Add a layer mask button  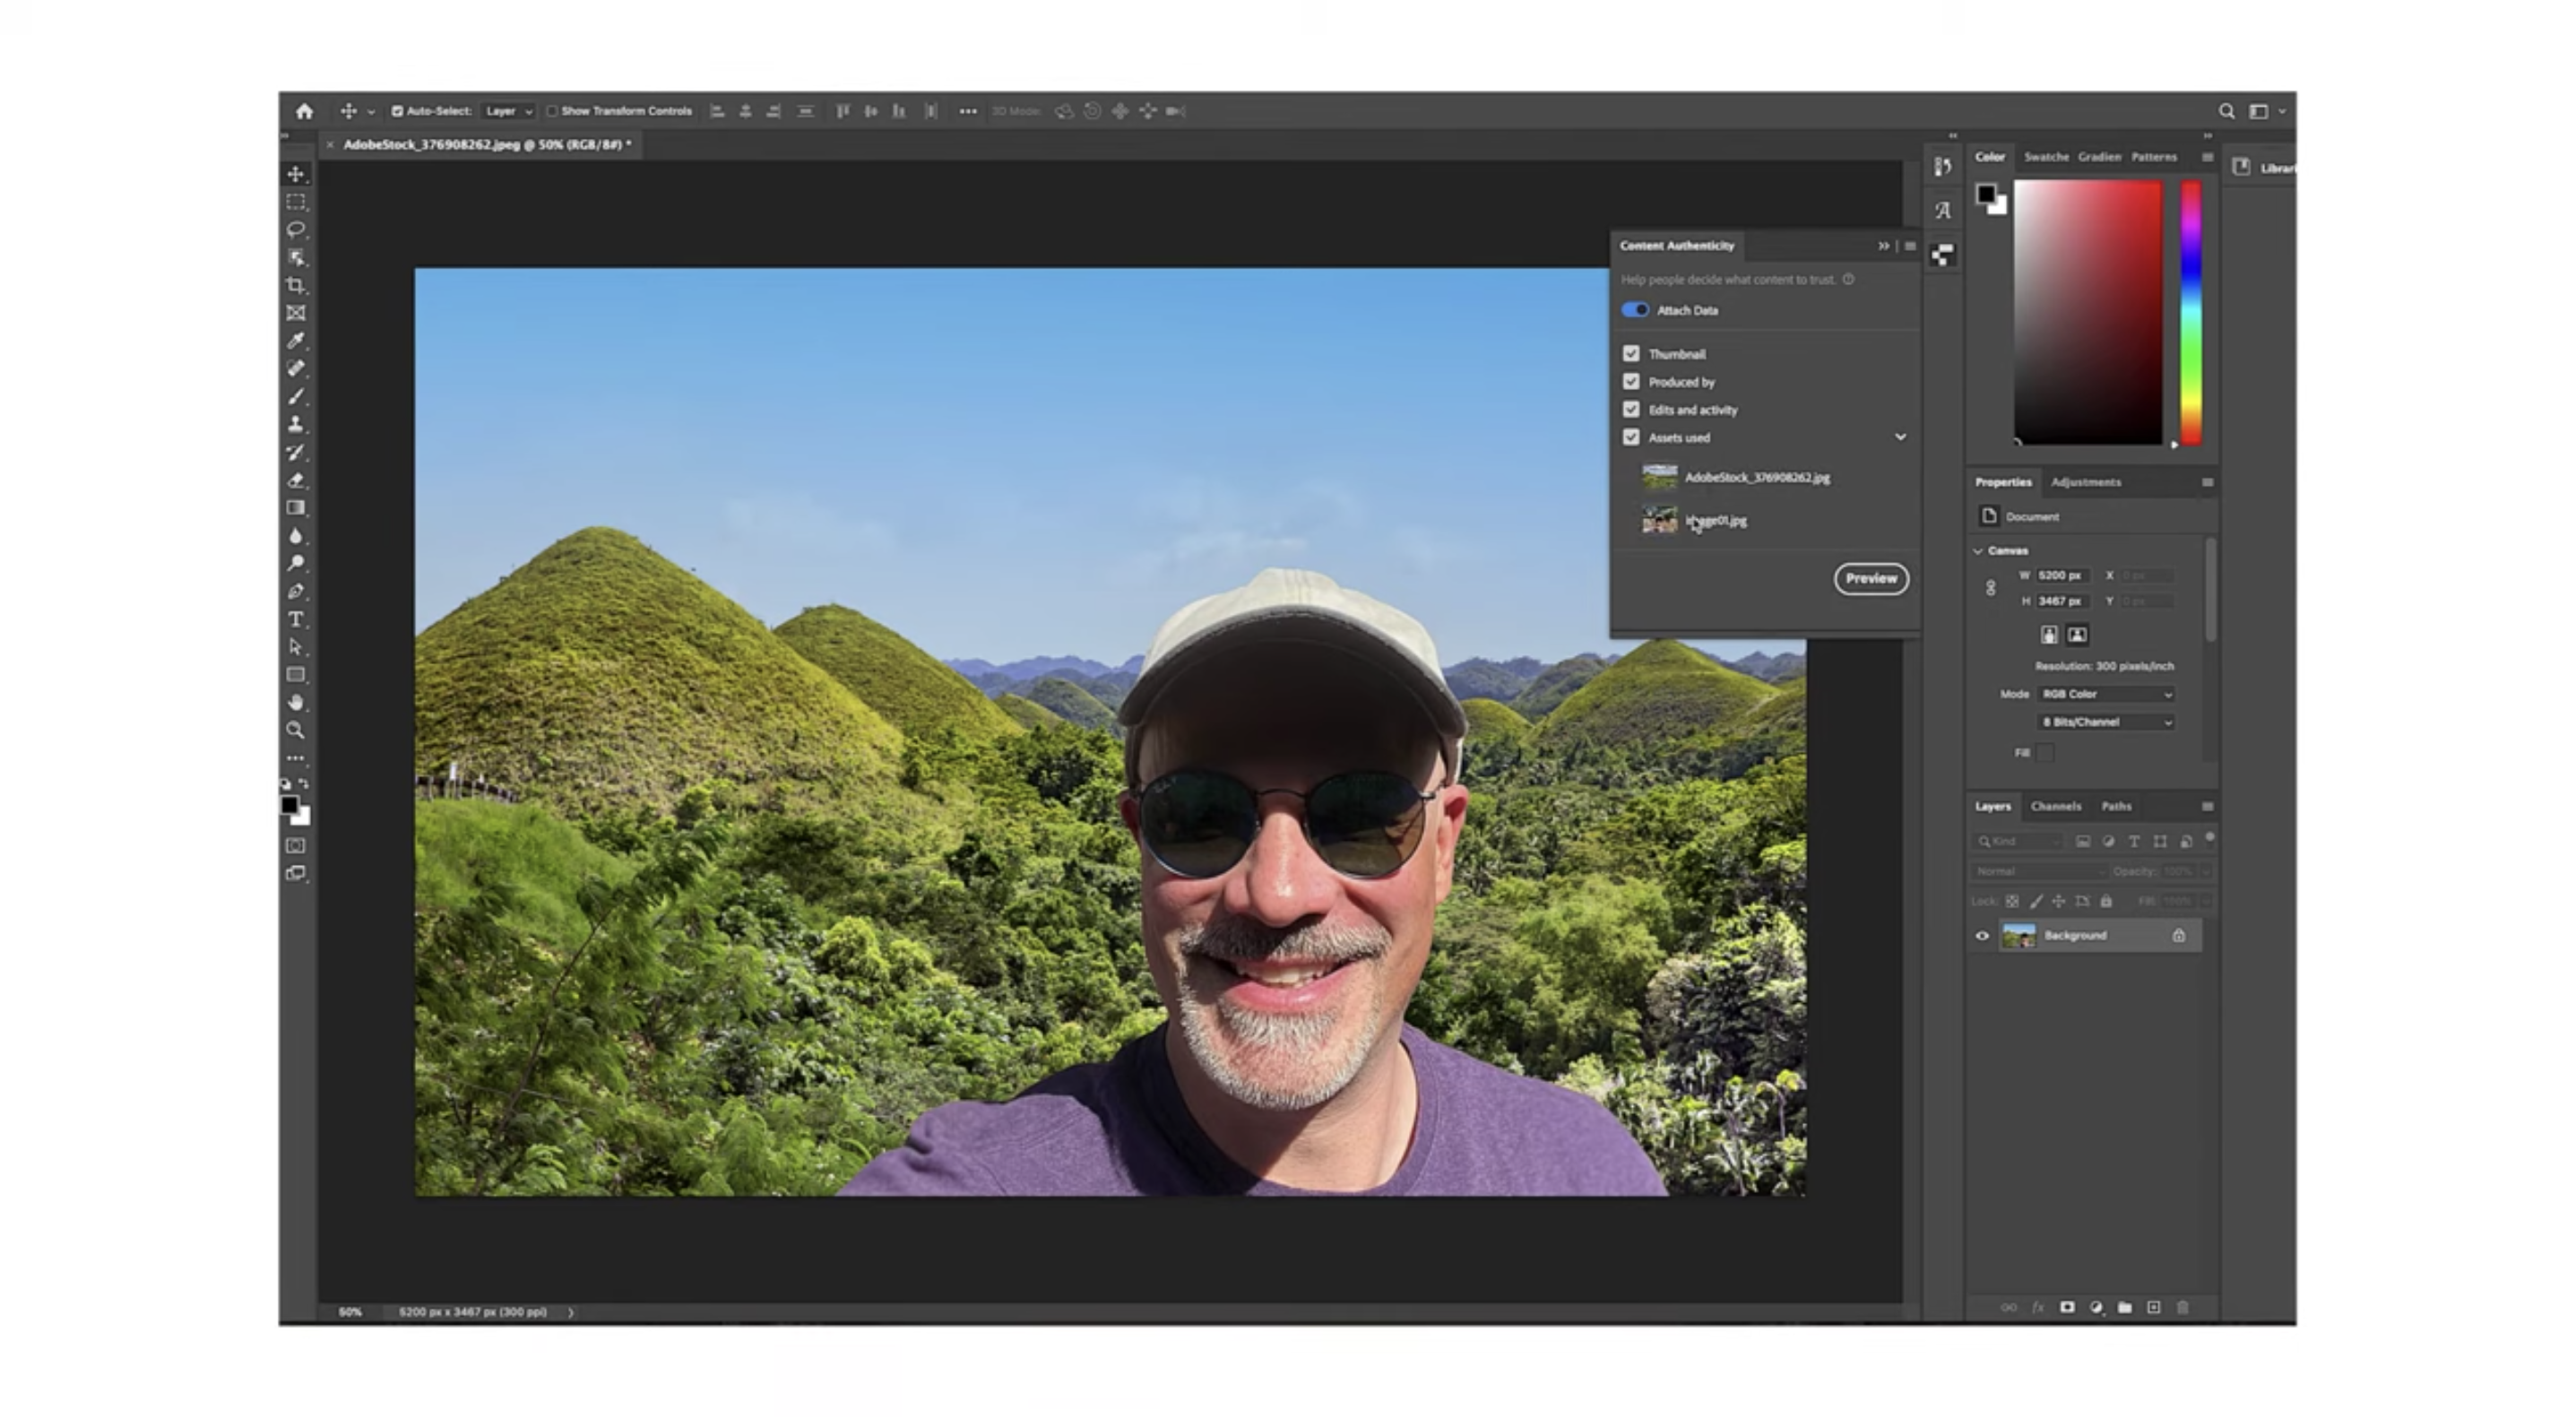pyautogui.click(x=2067, y=1307)
